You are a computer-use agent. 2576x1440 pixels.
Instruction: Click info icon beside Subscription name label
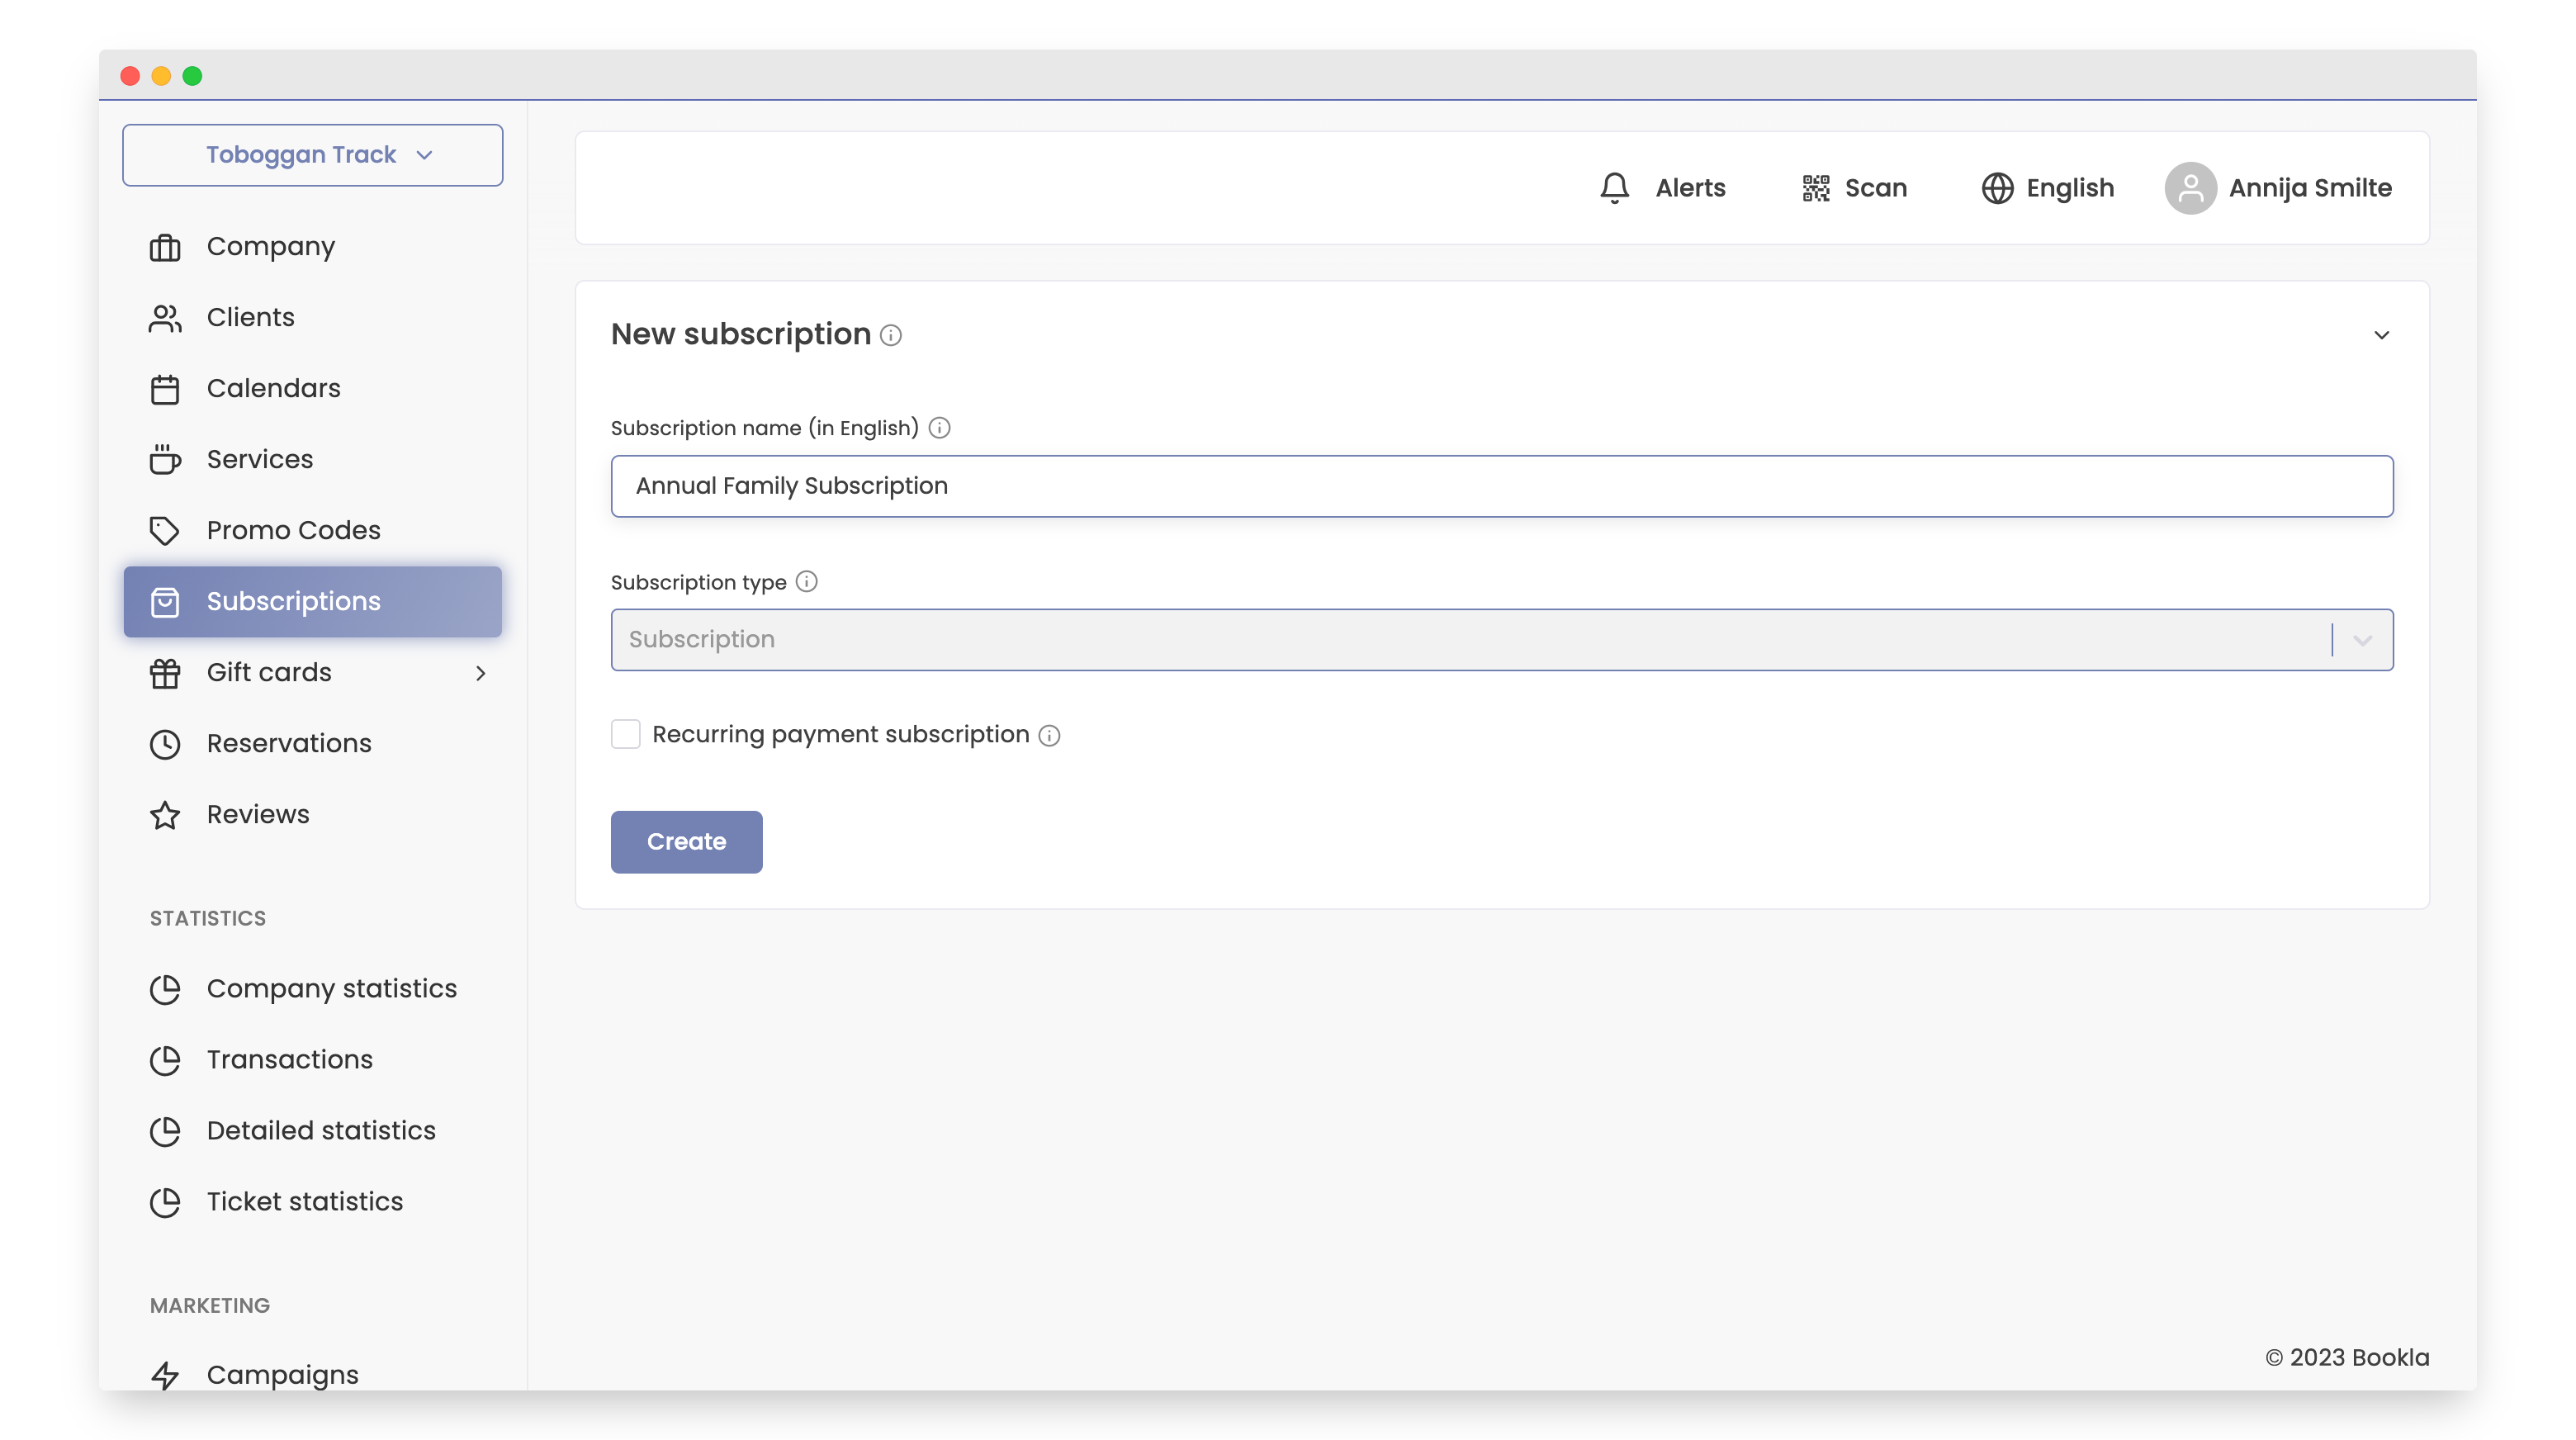click(x=939, y=428)
